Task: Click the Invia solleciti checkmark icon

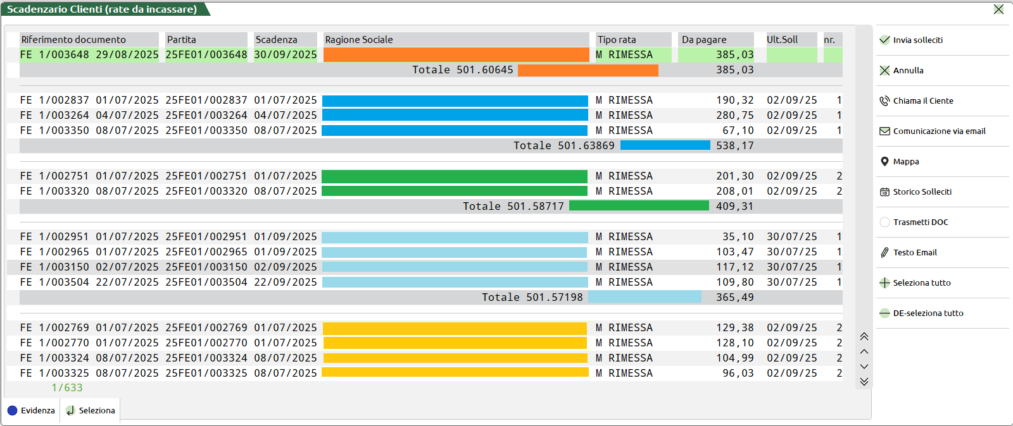Action: [x=884, y=40]
